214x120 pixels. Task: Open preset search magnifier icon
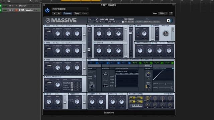coord(97,19)
